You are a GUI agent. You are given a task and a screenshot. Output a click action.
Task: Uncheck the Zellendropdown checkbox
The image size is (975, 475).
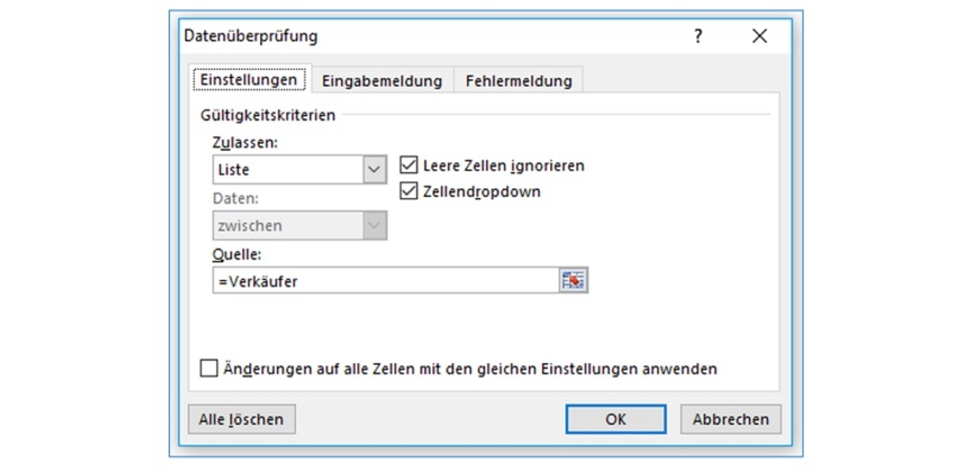(x=409, y=192)
